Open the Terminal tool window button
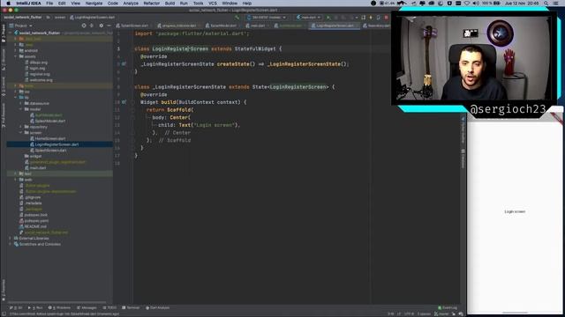565x317 pixels. 131,308
